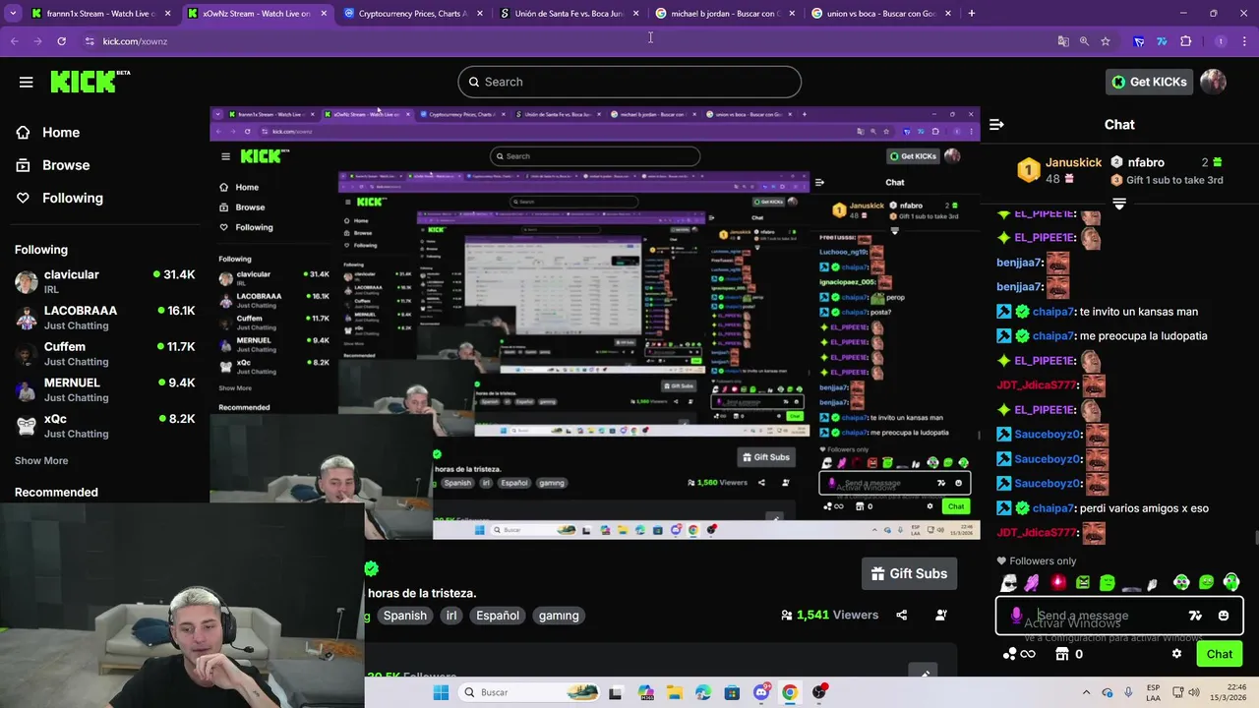Switch to michael b jordan search tab
Image resolution: width=1259 pixels, height=708 pixels.
coord(725,14)
